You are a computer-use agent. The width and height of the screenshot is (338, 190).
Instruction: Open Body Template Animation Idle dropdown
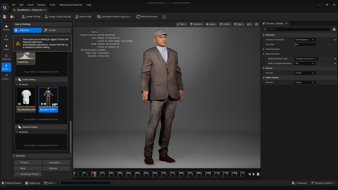(304, 63)
